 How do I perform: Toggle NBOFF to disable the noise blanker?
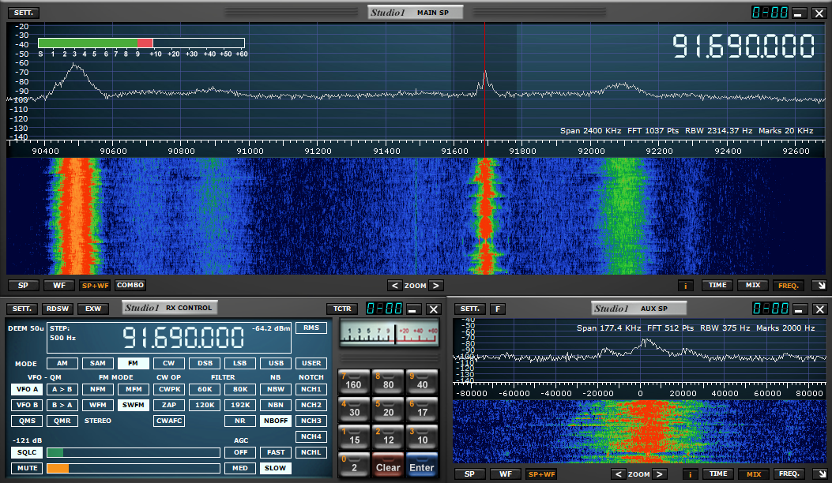pos(275,421)
